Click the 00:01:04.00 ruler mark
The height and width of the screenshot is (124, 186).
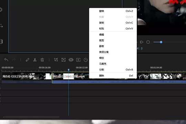156,68
